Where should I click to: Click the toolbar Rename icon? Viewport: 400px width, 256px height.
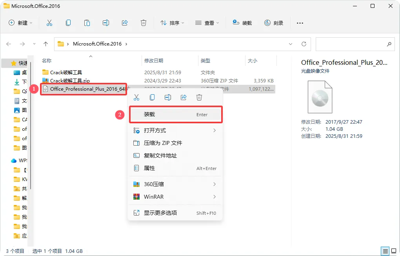106,23
